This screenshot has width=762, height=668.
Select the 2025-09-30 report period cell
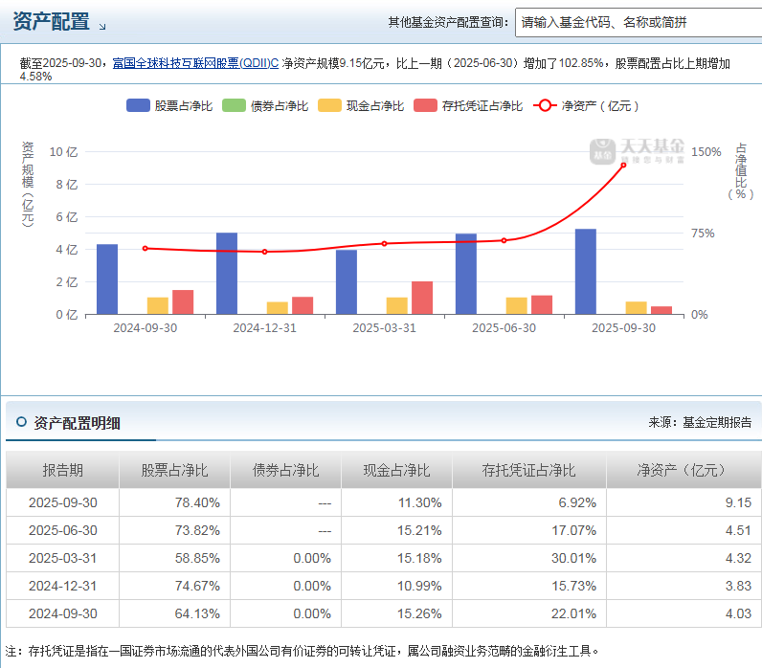(x=62, y=502)
